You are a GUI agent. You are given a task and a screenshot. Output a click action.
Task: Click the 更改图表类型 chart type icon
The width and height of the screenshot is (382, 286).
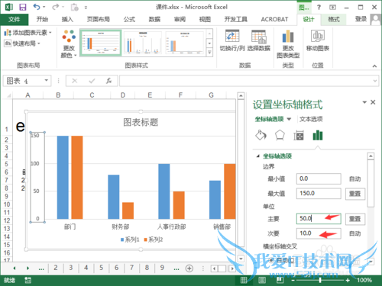288,37
